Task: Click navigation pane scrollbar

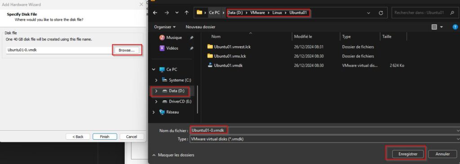Action: [198, 99]
